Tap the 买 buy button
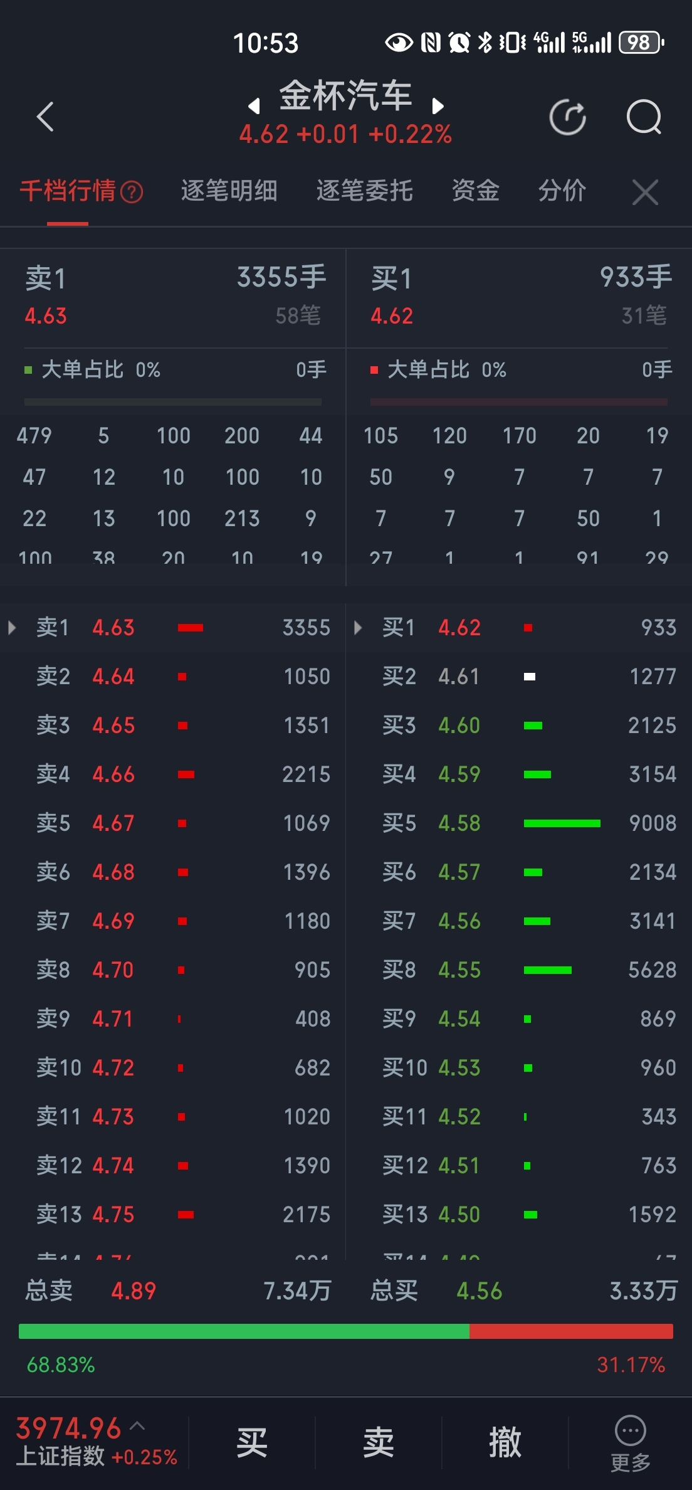The height and width of the screenshot is (1490, 692). pos(252,1442)
